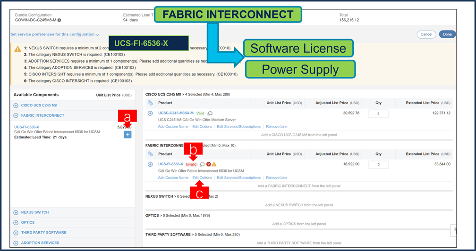Add UCS-FI-6536-X with the blue plus button

pyautogui.click(x=128, y=135)
